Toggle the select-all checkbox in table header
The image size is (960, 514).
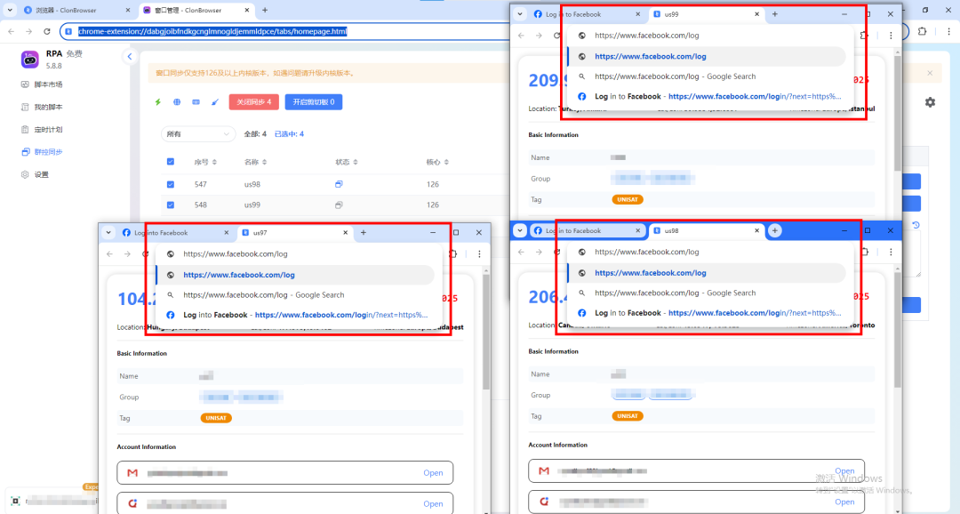[170, 162]
